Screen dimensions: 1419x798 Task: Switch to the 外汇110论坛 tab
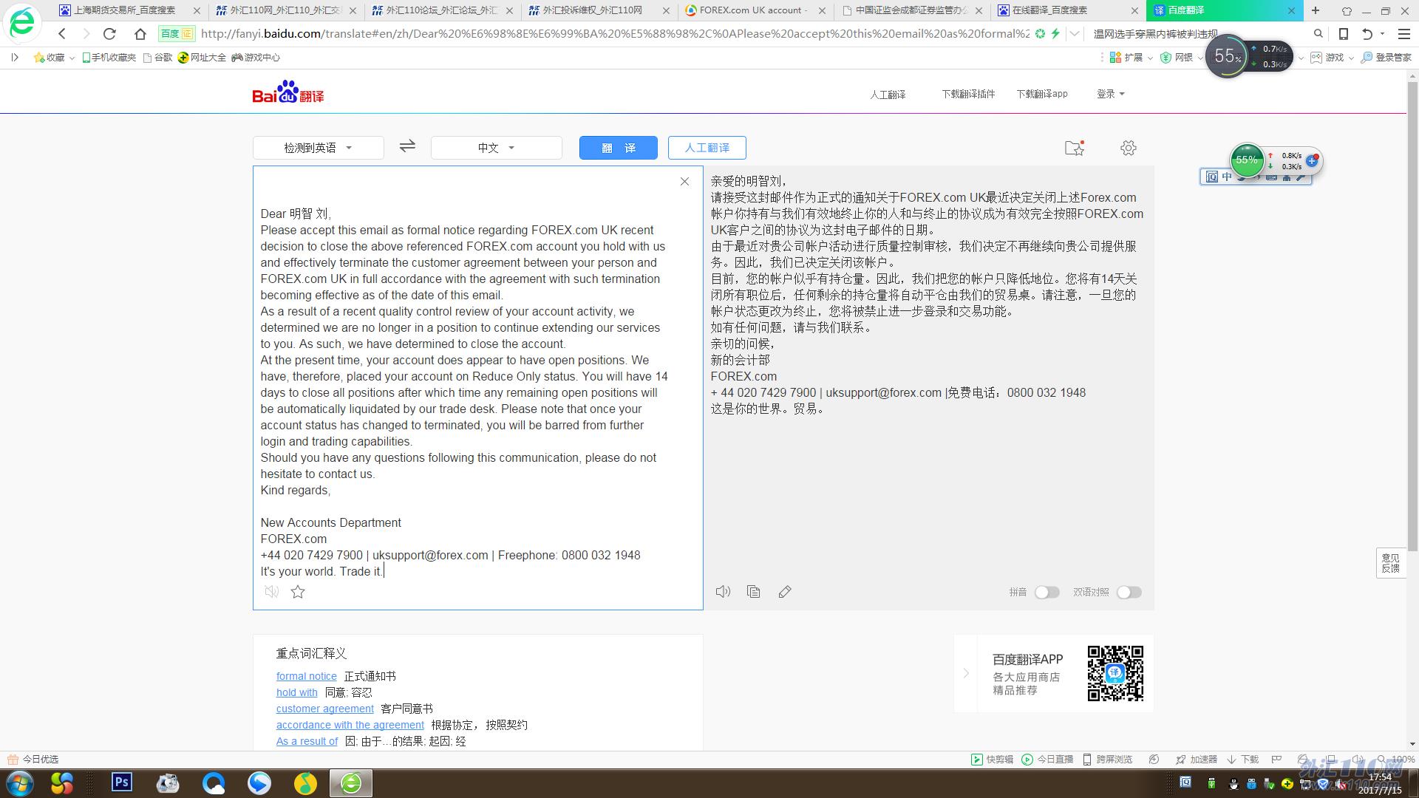(442, 10)
